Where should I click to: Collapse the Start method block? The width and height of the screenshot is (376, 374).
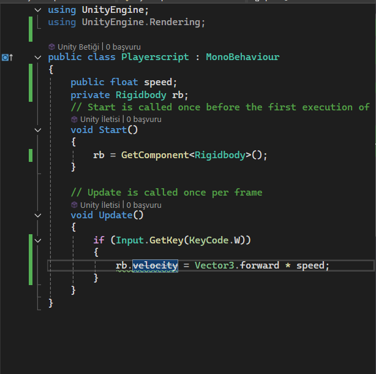coord(38,130)
